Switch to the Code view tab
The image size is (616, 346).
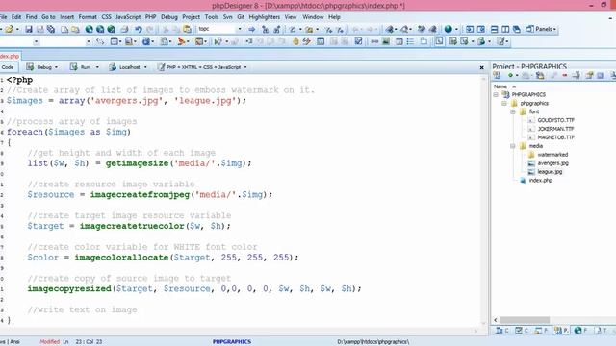pos(8,67)
